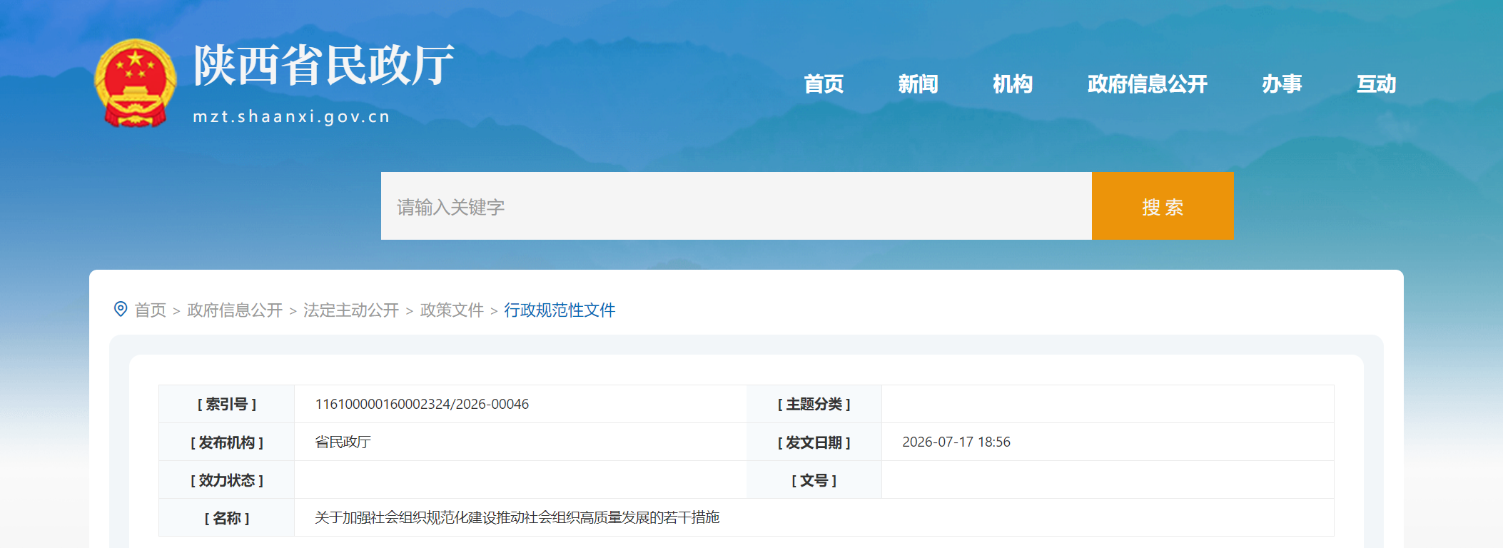Click the 文号 label cell
Screen dimensions: 1503x548
tap(814, 480)
